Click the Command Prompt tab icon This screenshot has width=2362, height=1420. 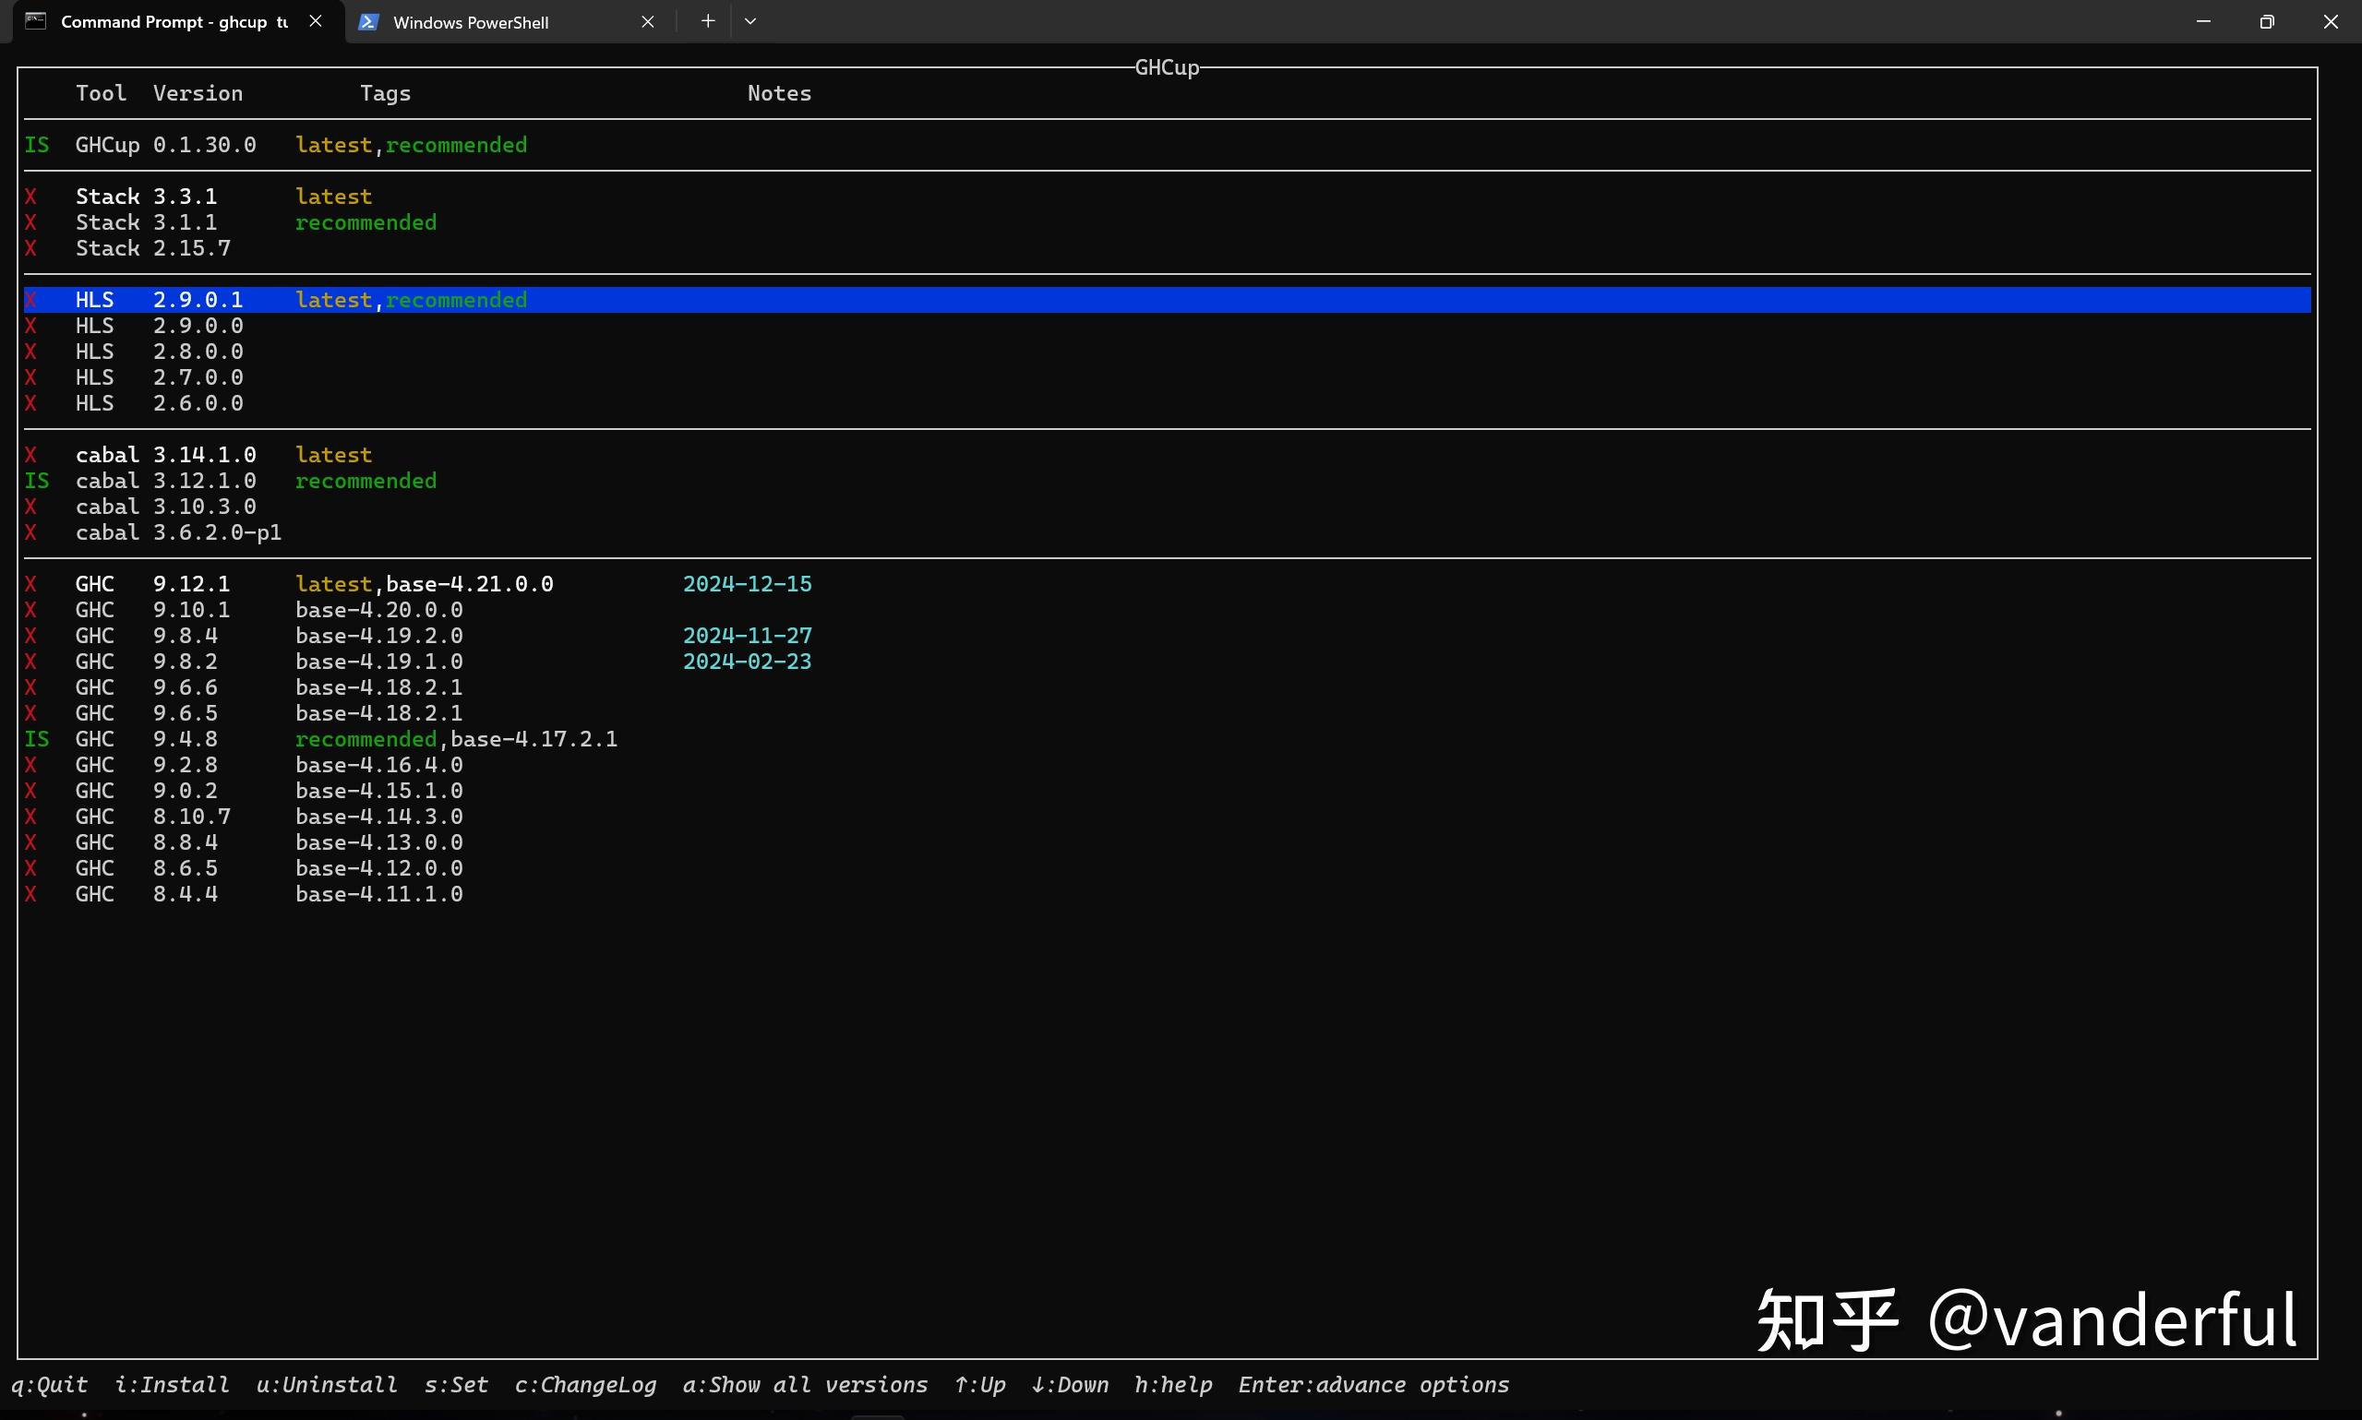[x=35, y=21]
